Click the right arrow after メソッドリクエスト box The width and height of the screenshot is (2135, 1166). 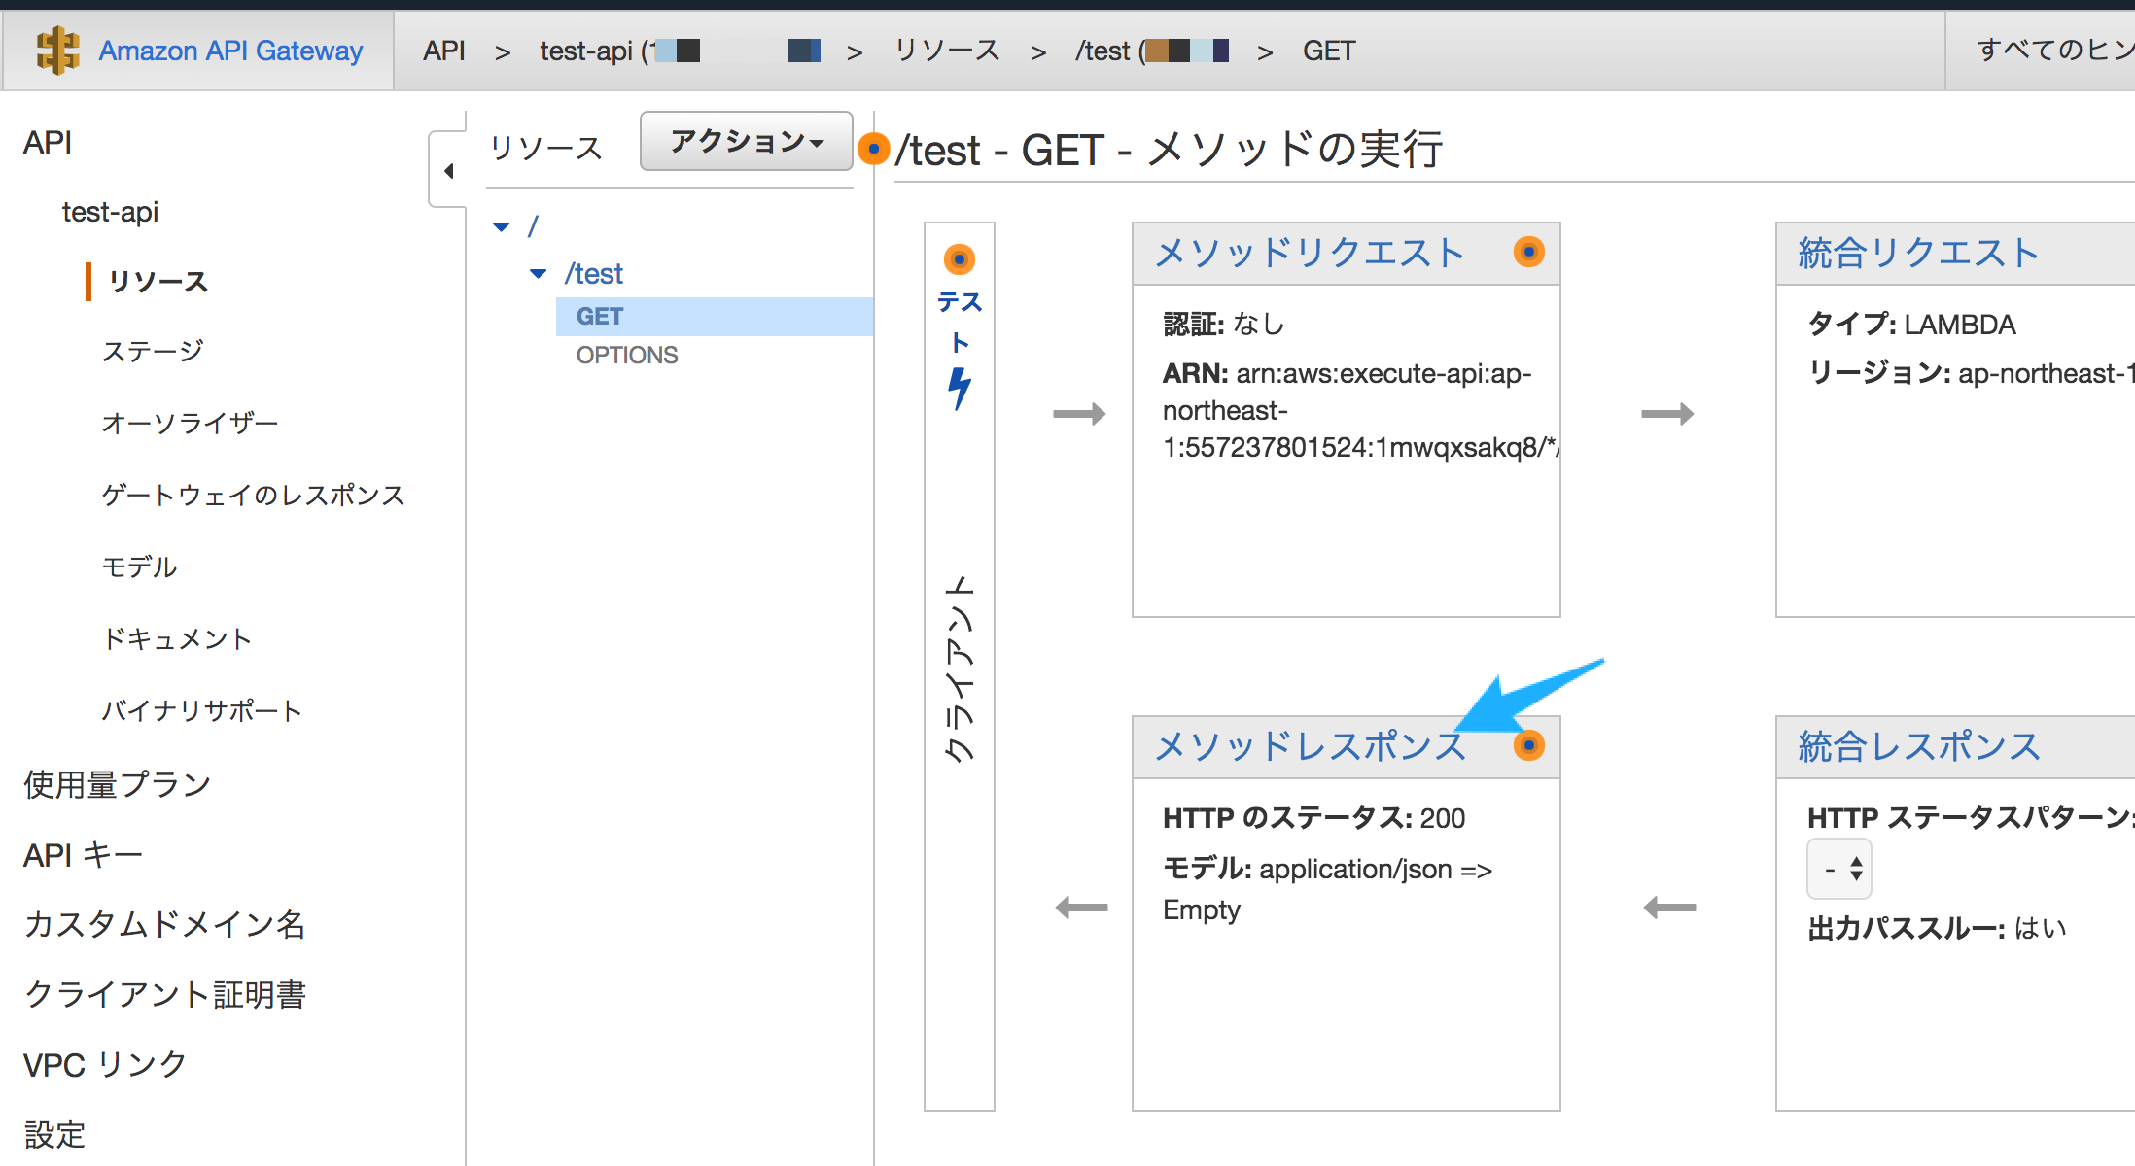(1667, 414)
